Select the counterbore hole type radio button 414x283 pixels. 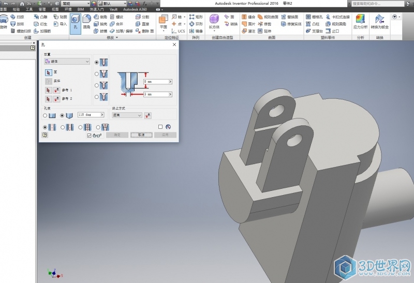click(97, 74)
